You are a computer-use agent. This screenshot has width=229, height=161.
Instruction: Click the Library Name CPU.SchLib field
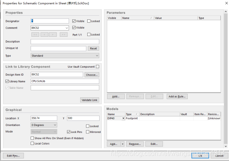pyautogui.click(x=65, y=81)
